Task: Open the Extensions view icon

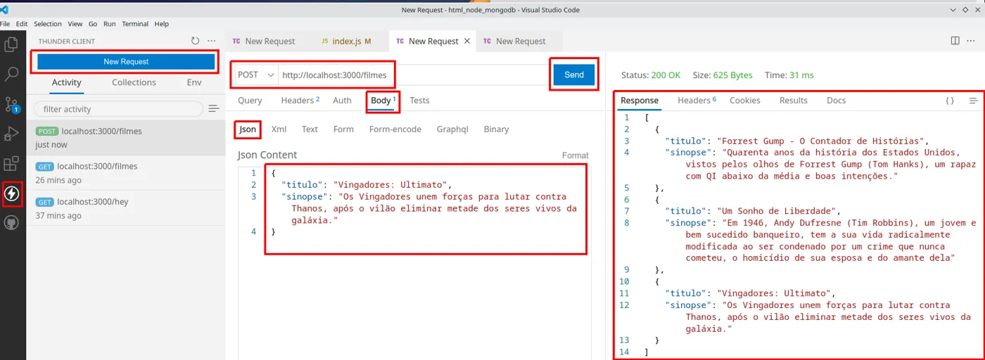Action: click(x=11, y=164)
